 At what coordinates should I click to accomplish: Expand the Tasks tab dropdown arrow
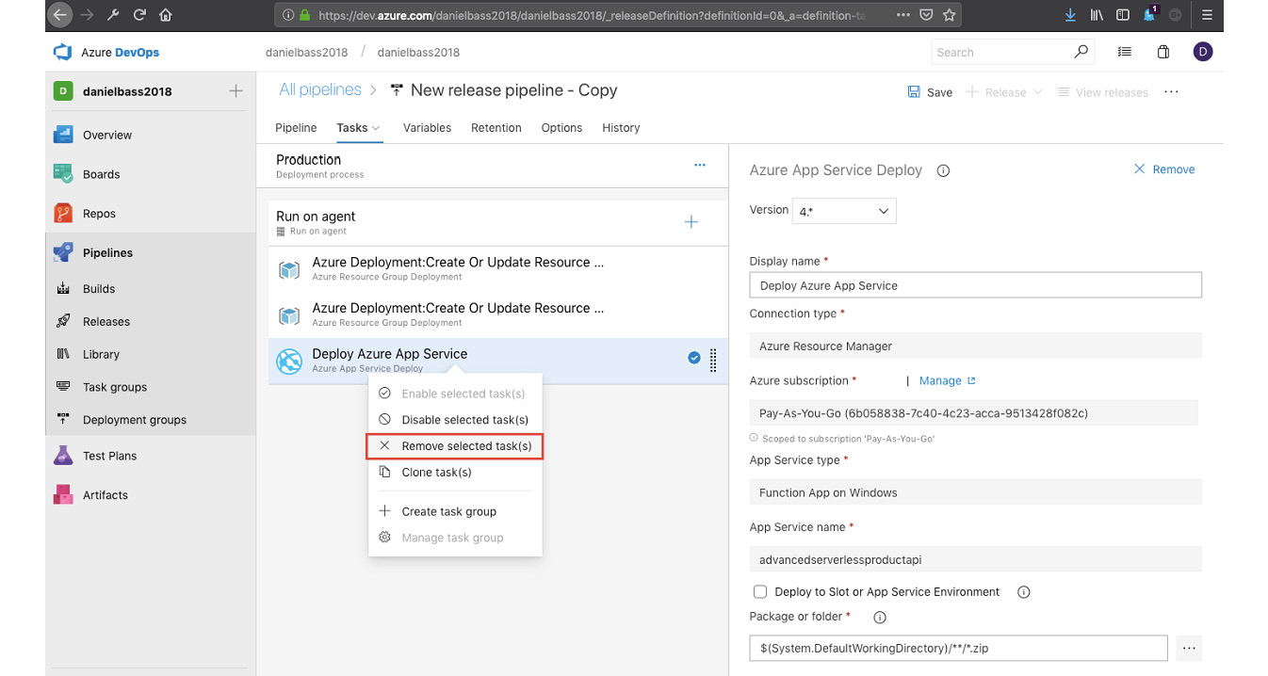[376, 128]
